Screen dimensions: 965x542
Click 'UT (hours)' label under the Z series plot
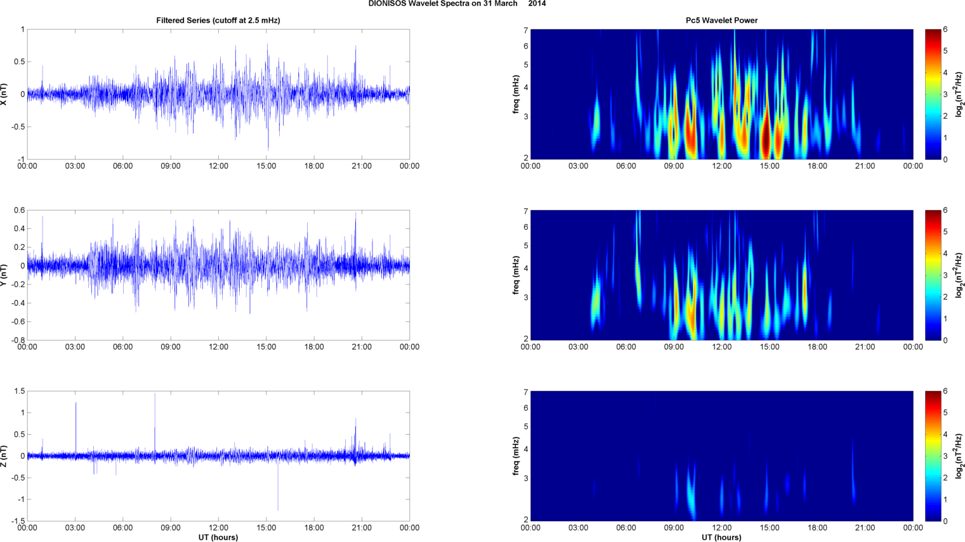218,538
